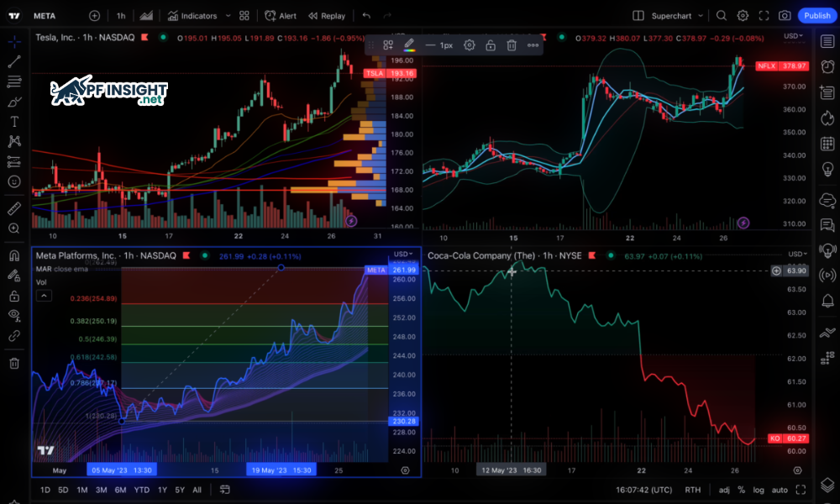Choose the brush drawing tool
The height and width of the screenshot is (504, 840).
click(14, 102)
